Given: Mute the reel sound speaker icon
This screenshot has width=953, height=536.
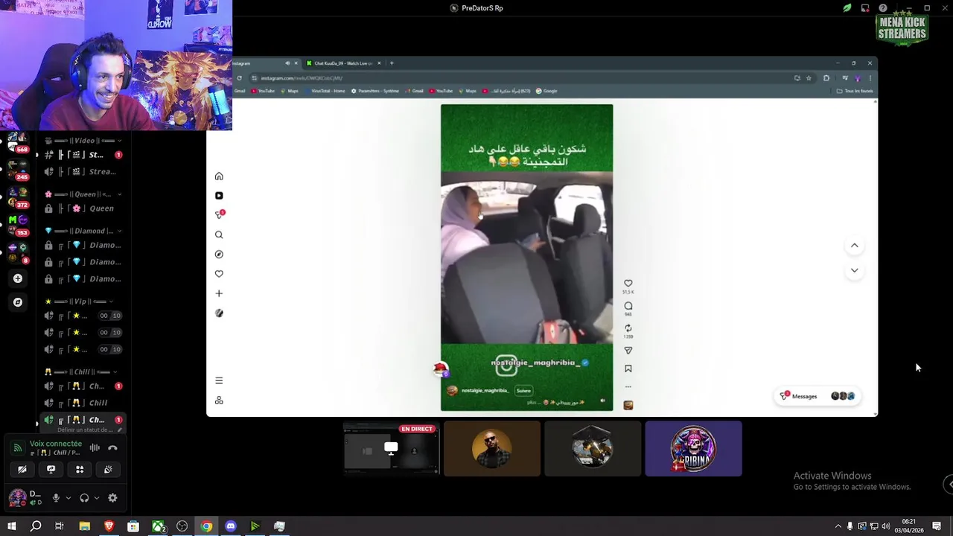Looking at the screenshot, I should click(x=603, y=401).
